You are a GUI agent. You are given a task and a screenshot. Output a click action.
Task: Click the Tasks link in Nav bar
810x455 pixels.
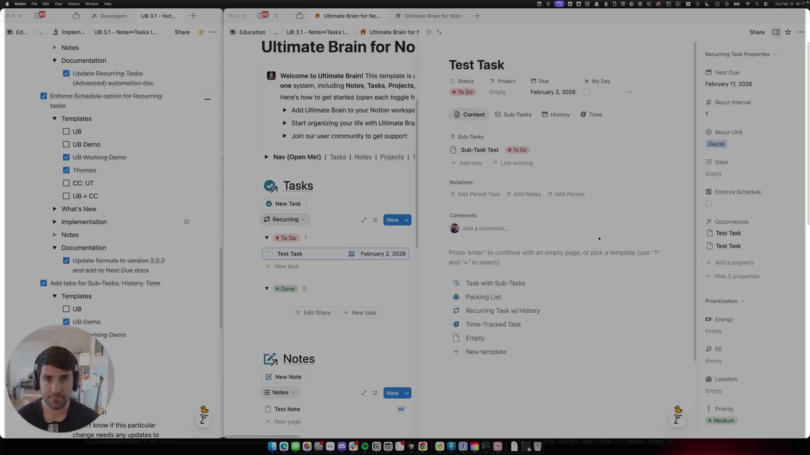coord(338,157)
